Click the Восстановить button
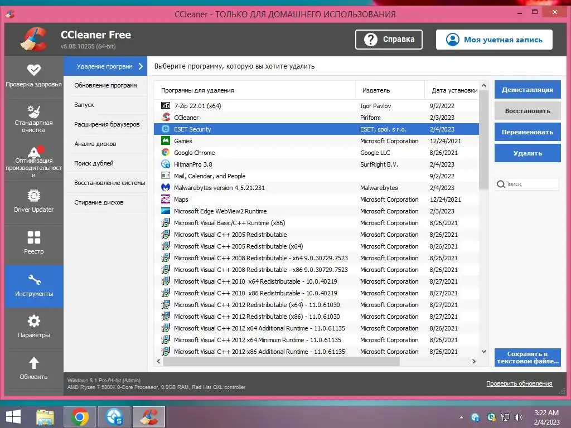This screenshot has width=571, height=428. coord(528,111)
